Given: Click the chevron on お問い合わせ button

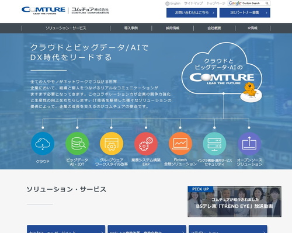Looking at the screenshot, I should (213, 13).
